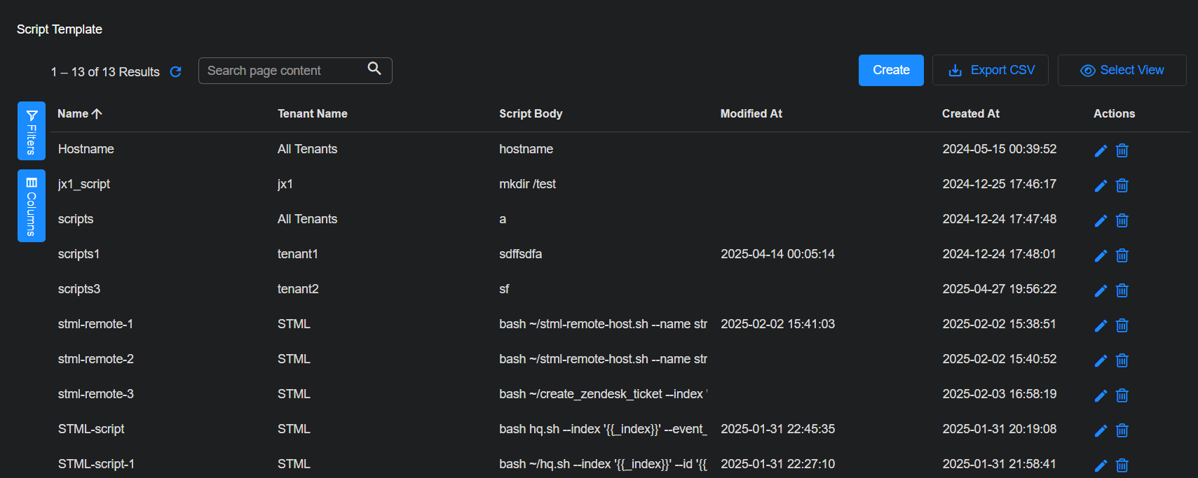Screen dimensions: 1198x478
Task: Export the table as CSV
Action: 990,70
